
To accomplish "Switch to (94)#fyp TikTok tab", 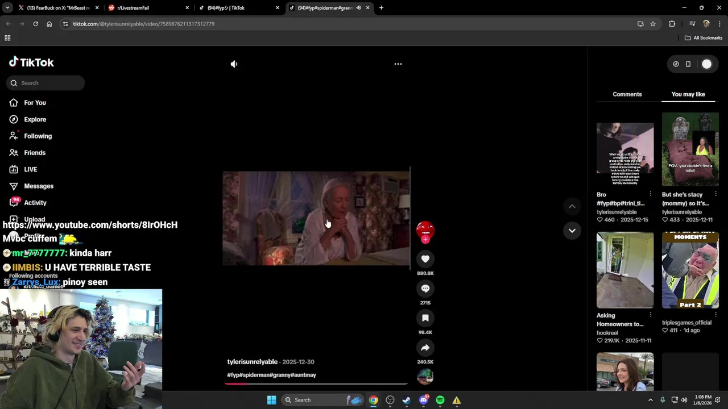I will tap(239, 8).
